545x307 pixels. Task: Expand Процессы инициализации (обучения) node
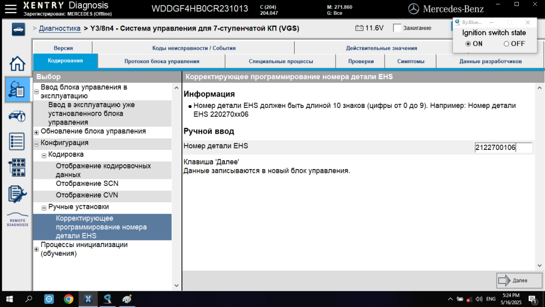point(37,249)
